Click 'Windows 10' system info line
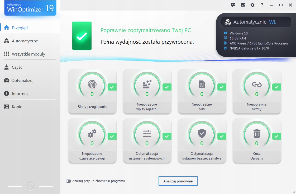 pos(238,33)
